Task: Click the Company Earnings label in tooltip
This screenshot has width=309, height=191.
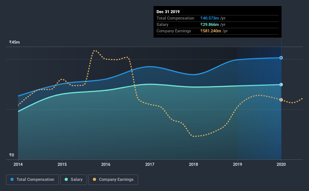Action: pyautogui.click(x=174, y=31)
